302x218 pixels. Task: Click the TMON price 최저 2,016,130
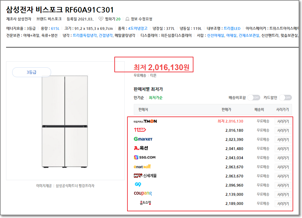(x=230, y=121)
